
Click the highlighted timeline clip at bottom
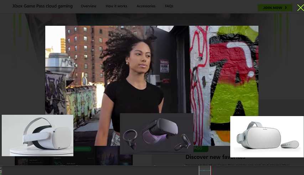(x=205, y=170)
